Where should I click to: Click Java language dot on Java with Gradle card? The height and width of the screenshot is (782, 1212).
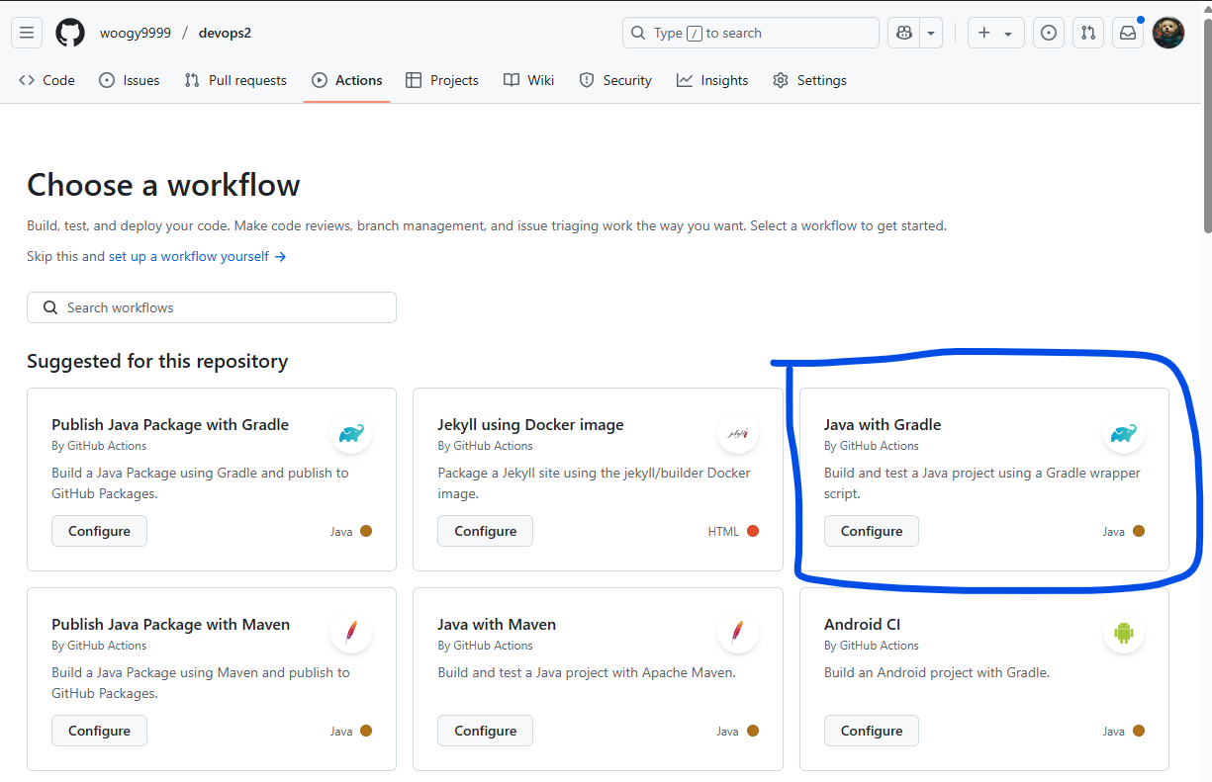(x=1139, y=531)
